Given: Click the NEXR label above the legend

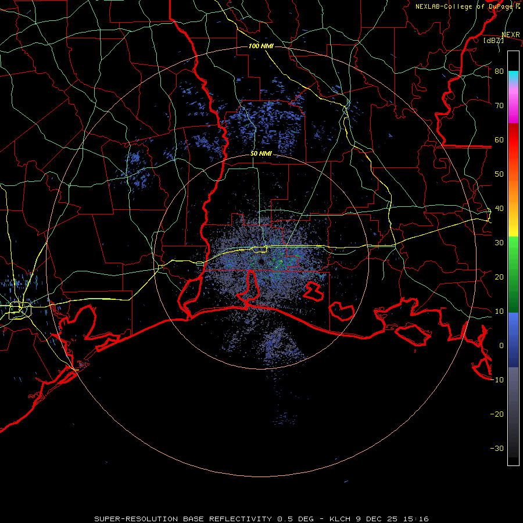Looking at the screenshot, I should [511, 35].
